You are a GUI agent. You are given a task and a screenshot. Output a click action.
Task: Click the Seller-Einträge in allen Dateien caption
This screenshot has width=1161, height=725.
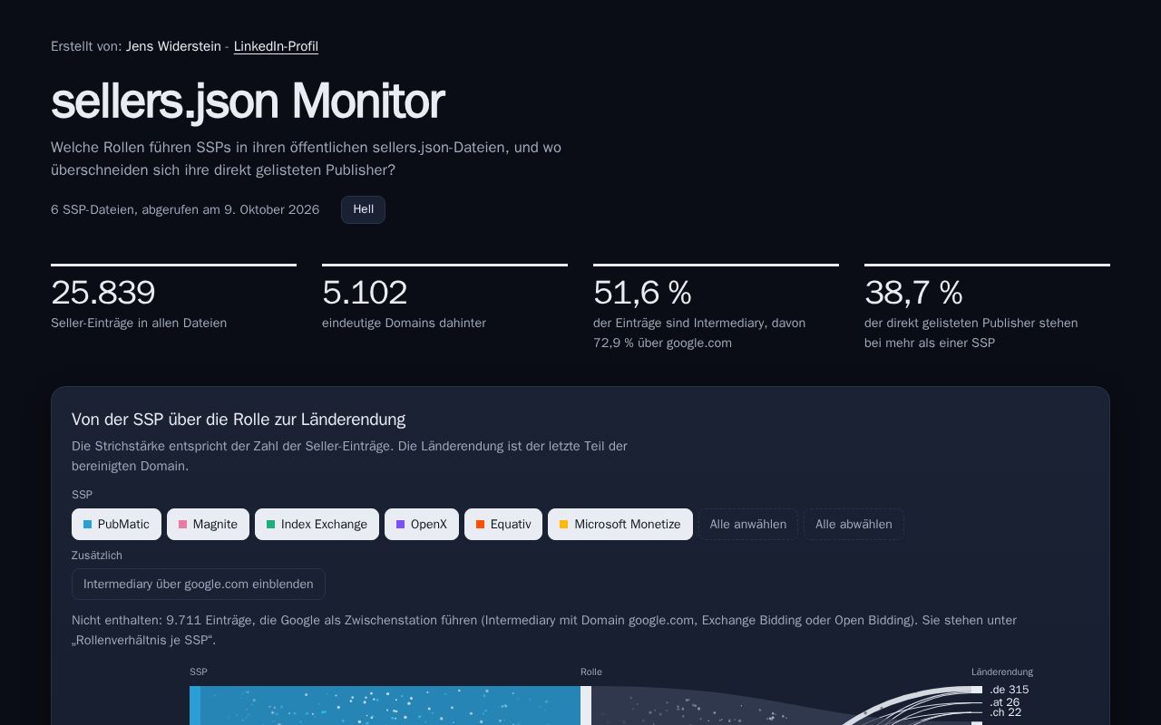tap(139, 323)
